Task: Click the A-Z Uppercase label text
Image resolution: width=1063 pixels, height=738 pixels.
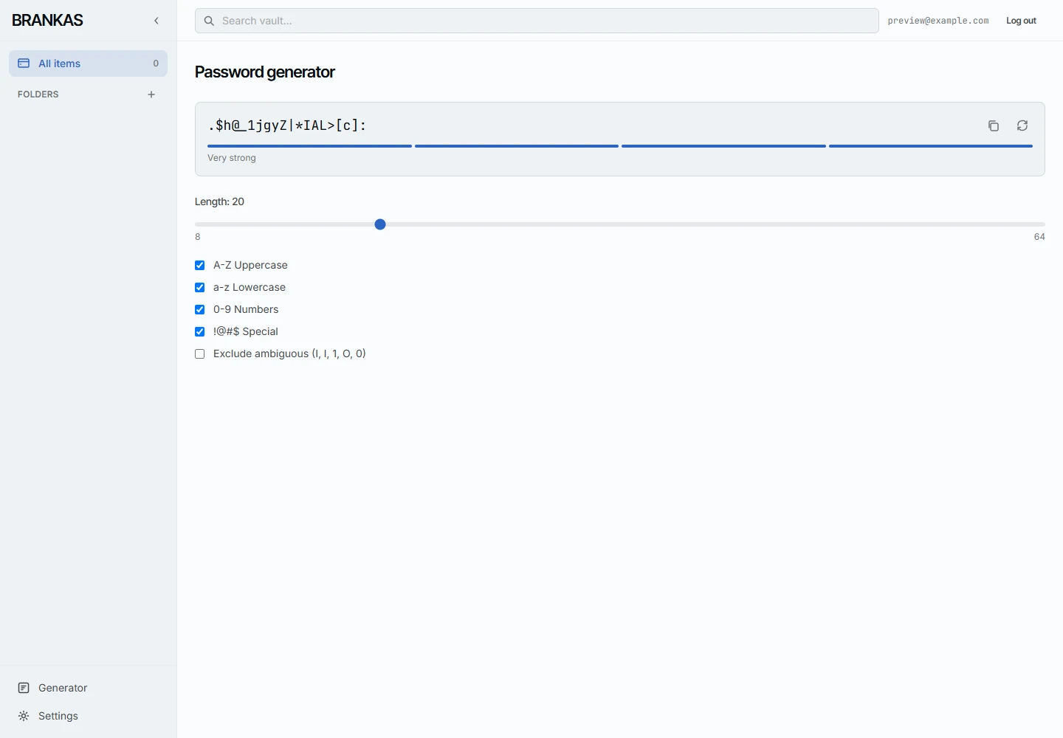Action: pyautogui.click(x=250, y=265)
